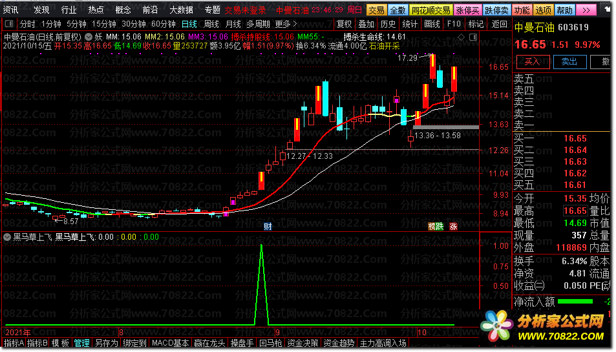Click the 叠加 overlay tool
Viewport: 616px width, 352px height.
point(366,24)
